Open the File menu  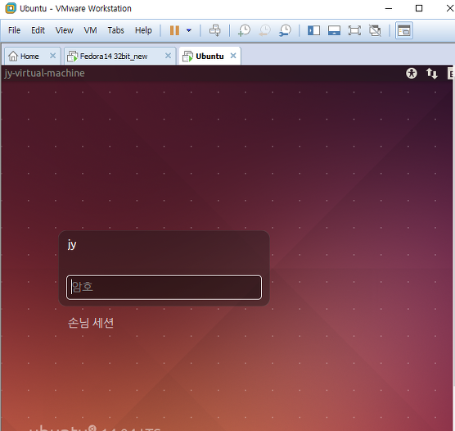14,30
